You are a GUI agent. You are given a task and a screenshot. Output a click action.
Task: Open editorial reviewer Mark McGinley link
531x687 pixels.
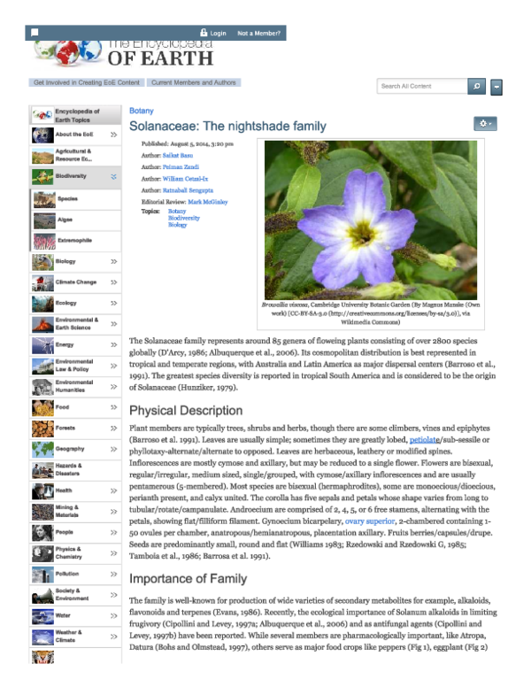click(x=208, y=202)
